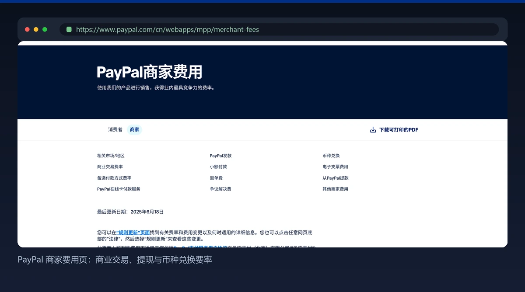Click the red close window button

pos(27,29)
